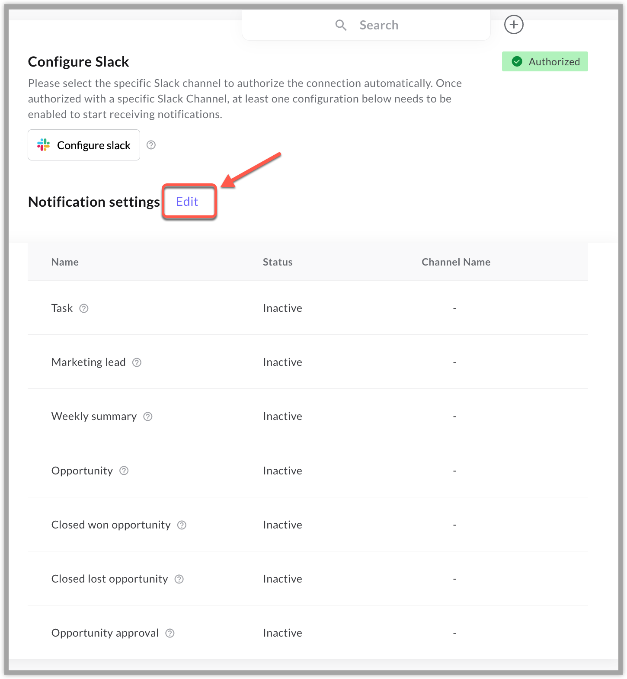Show help for Closed won opportunity

pyautogui.click(x=182, y=525)
